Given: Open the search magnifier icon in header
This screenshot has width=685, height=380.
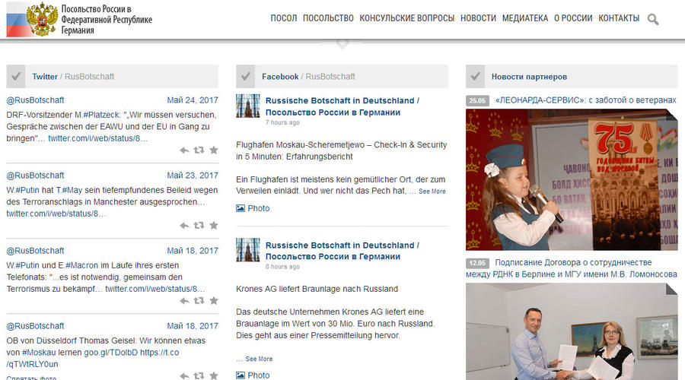Looking at the screenshot, I should click(652, 19).
